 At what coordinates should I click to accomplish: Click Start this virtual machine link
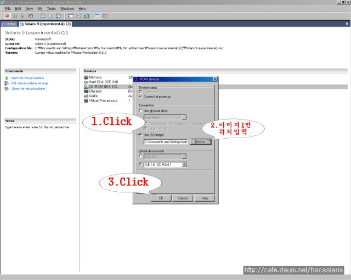[27, 78]
